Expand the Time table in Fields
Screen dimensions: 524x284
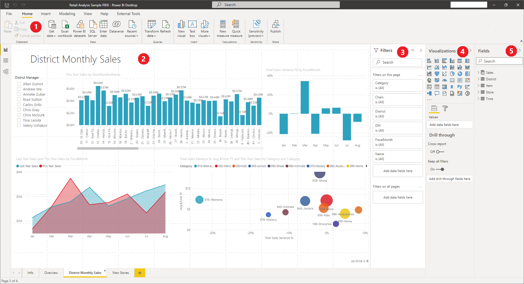(x=478, y=99)
